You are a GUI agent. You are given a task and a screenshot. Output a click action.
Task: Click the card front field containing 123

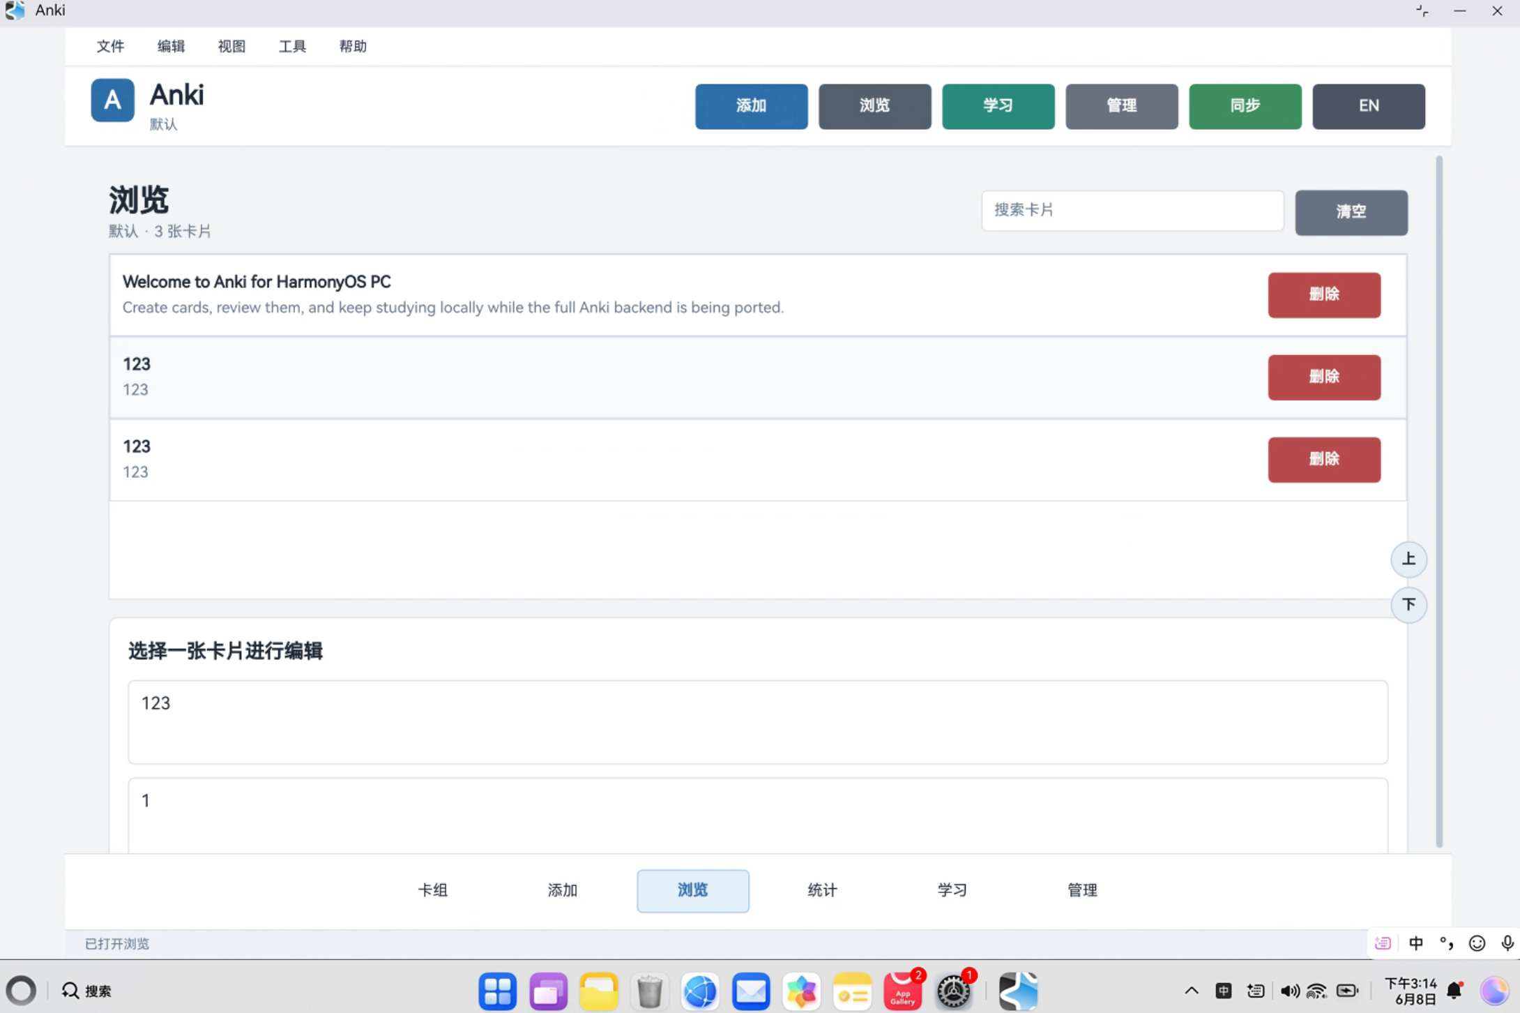(758, 722)
